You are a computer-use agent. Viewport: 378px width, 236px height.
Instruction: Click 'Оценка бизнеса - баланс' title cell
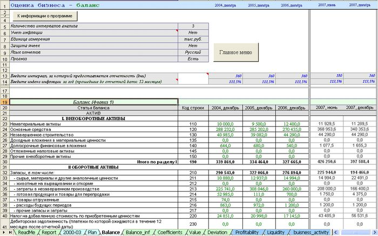click(94, 5)
